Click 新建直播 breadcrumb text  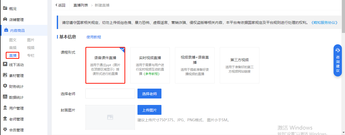[102, 5]
